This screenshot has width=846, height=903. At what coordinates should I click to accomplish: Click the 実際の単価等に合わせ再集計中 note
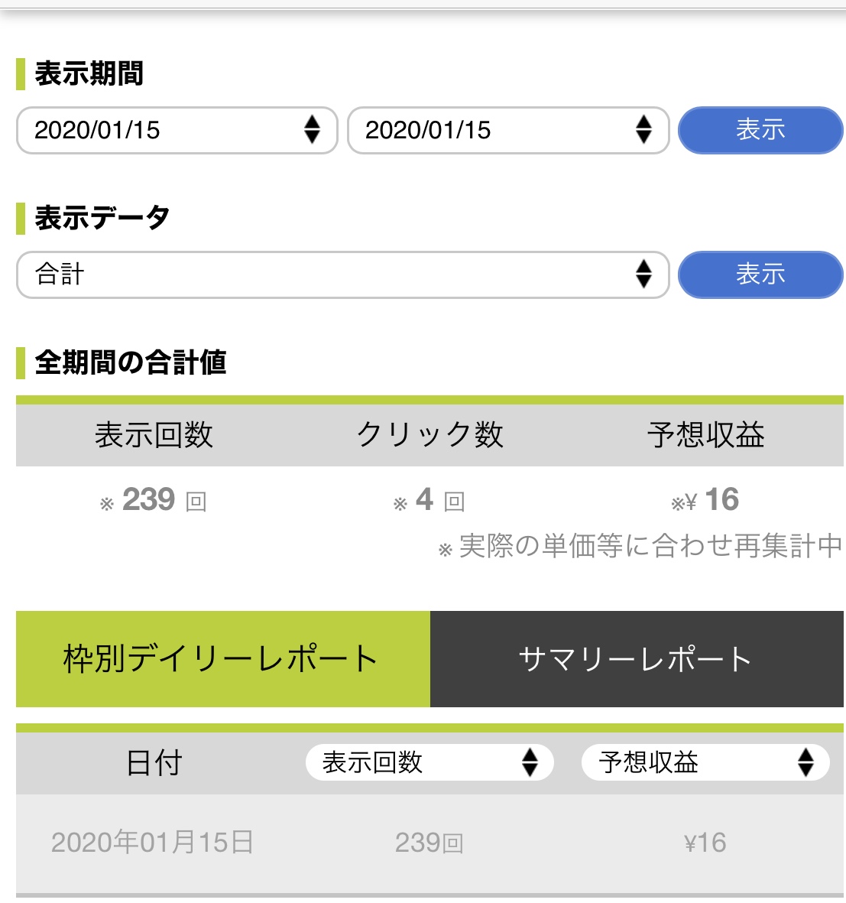click(642, 547)
